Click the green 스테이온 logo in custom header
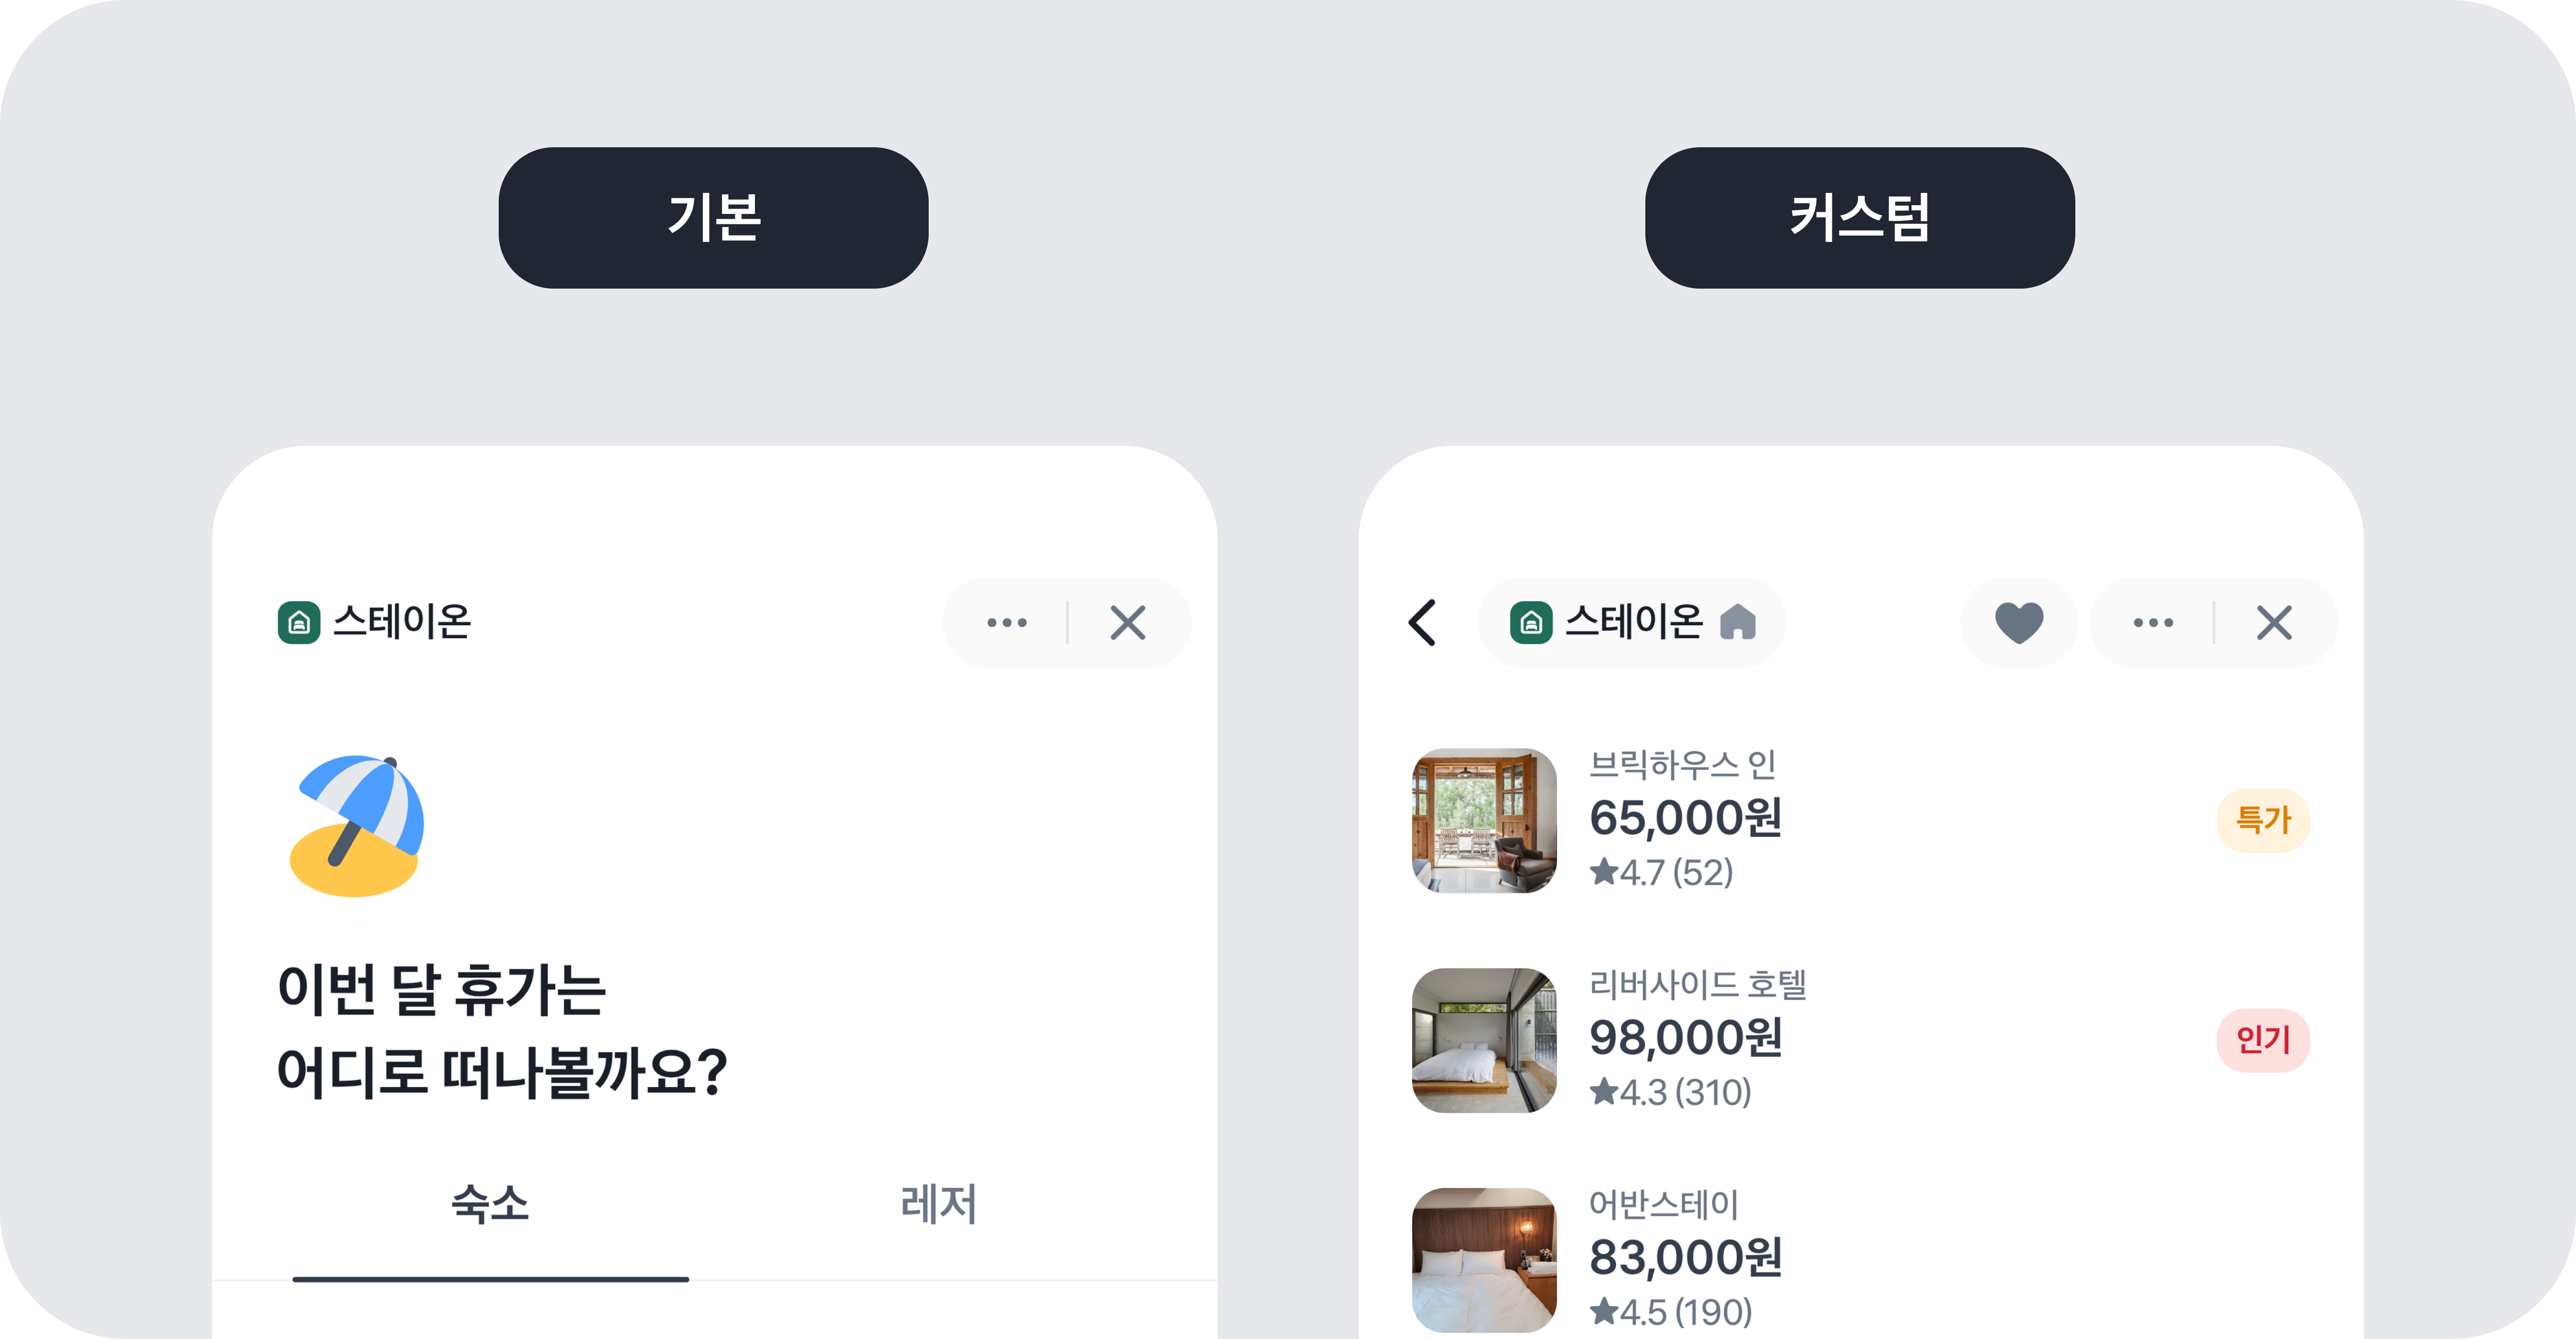The width and height of the screenshot is (2576, 1339). click(x=1531, y=623)
